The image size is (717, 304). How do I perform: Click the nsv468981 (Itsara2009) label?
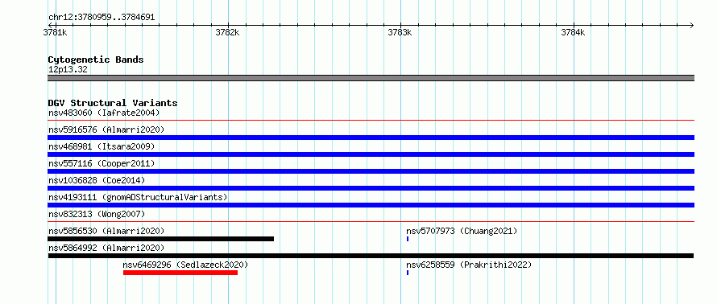(x=102, y=146)
